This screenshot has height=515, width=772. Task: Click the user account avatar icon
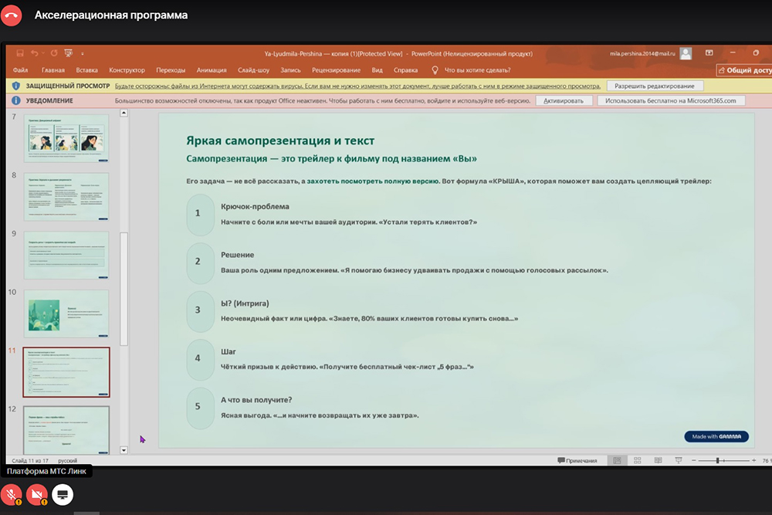(x=686, y=53)
